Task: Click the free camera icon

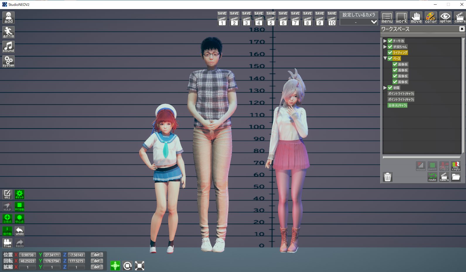Action: [7, 243]
